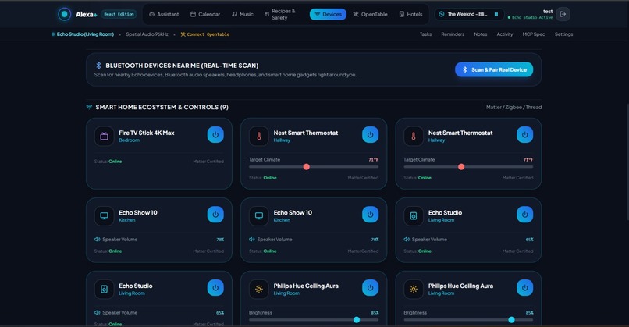The image size is (629, 327).
Task: Click 'BLUETOOTH DEVICES NEAR ME' heading
Action: [182, 66]
